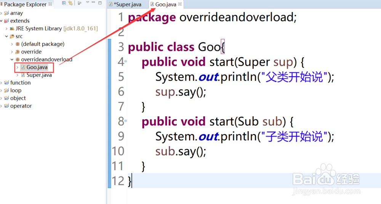Click the array project icon

tap(6, 13)
